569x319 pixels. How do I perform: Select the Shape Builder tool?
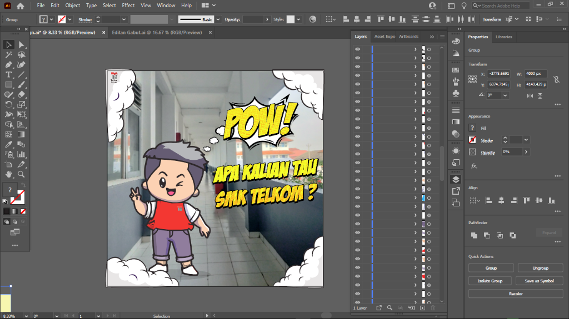[8, 124]
